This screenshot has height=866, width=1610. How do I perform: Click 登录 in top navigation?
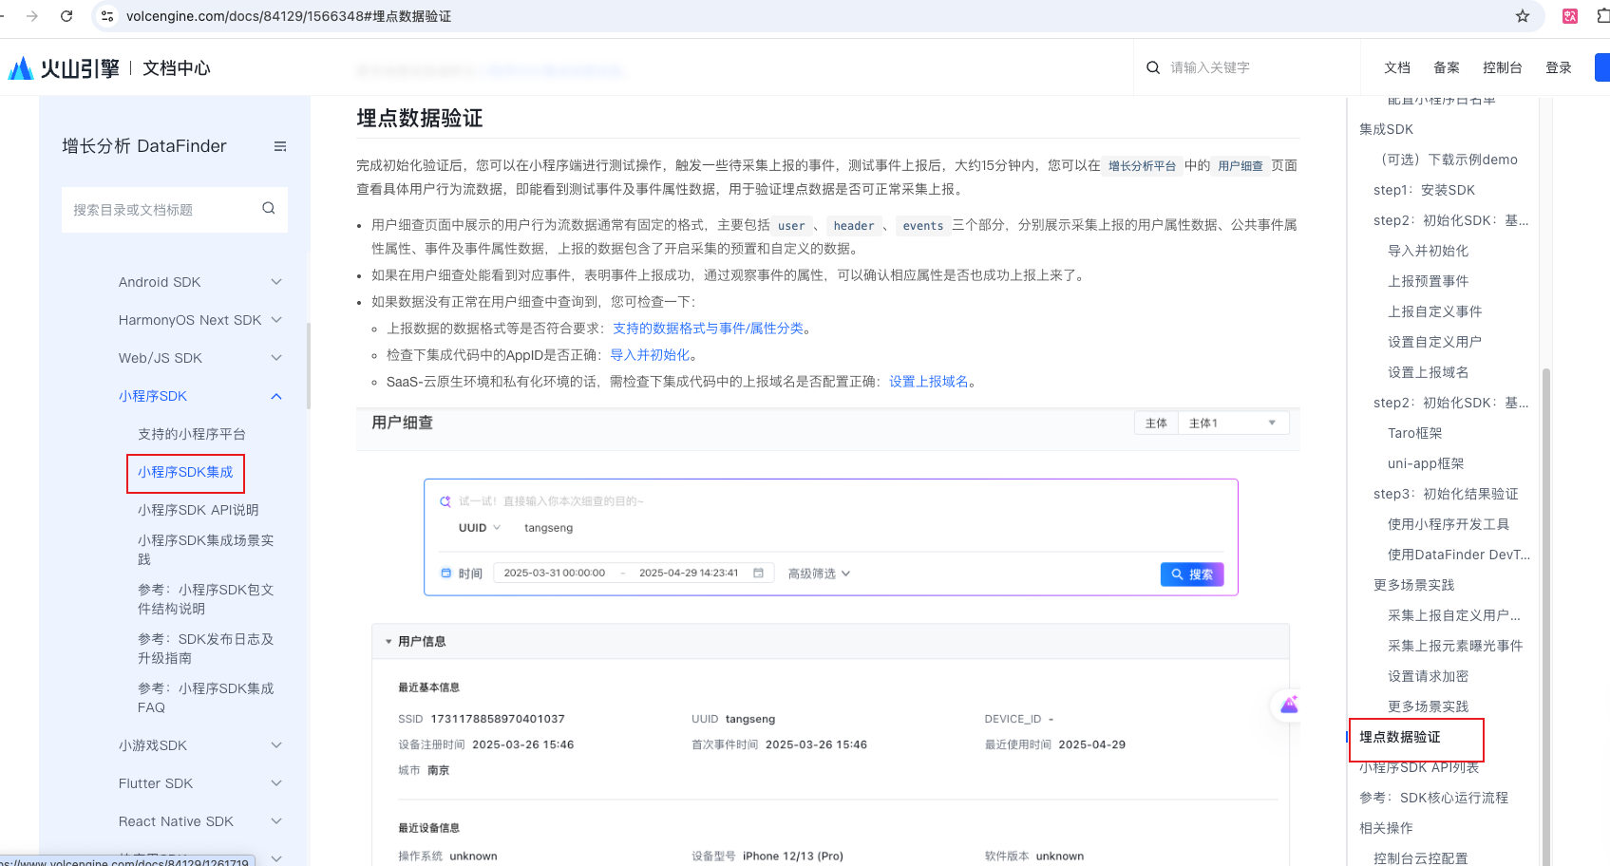pos(1559,67)
